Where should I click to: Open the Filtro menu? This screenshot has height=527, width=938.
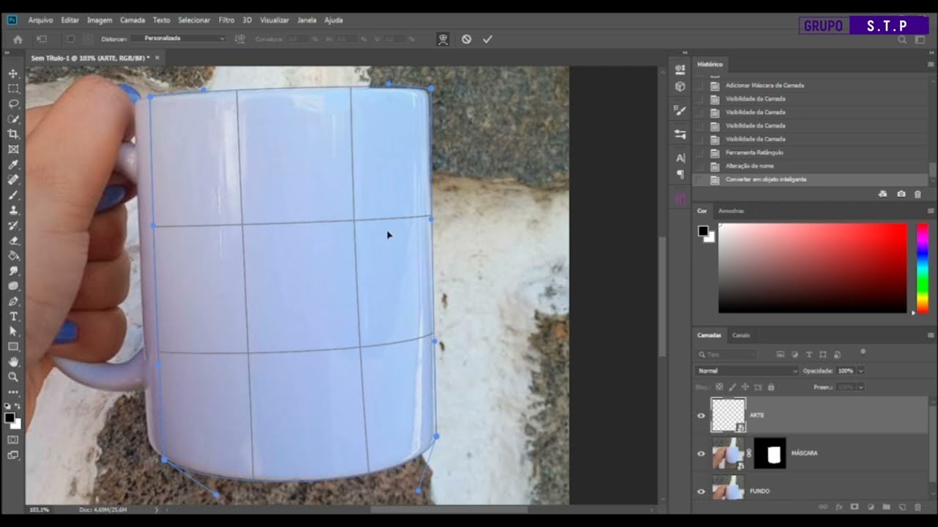click(226, 20)
